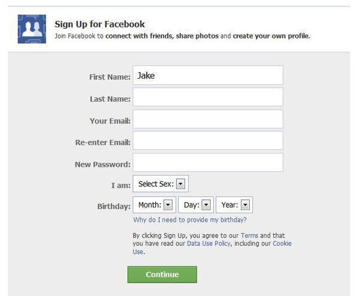Image resolution: width=359 pixels, height=296 pixels.
Task: Open the Data Use Policy link
Action: point(209,244)
